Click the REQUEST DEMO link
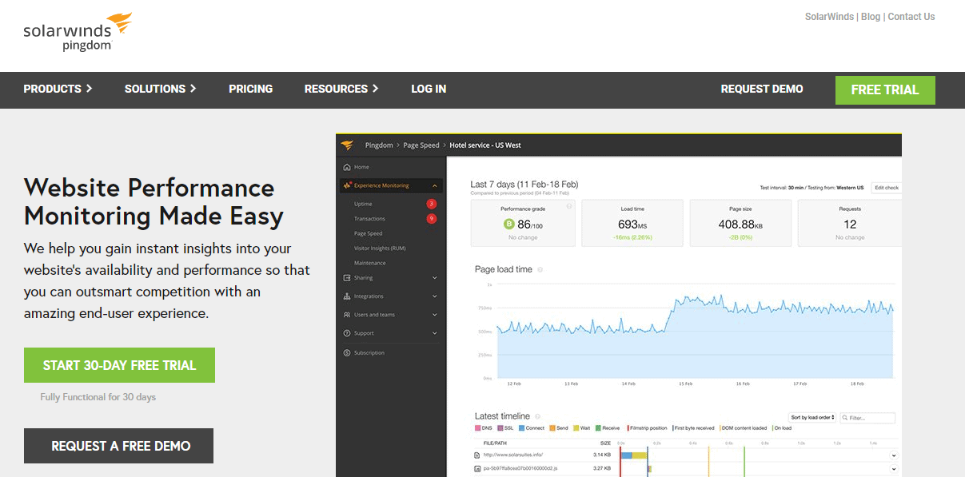This screenshot has height=477, width=965. [x=762, y=89]
